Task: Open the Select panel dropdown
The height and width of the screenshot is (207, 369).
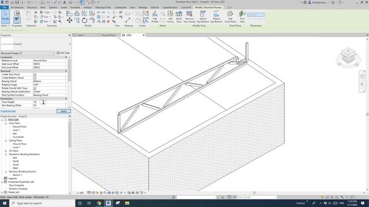Action: point(5,25)
